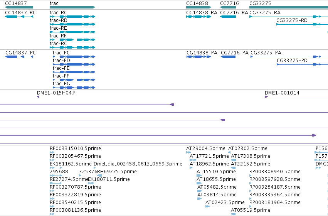
Task: Click the RP003540215.5prime EST label
Action: [75, 202]
